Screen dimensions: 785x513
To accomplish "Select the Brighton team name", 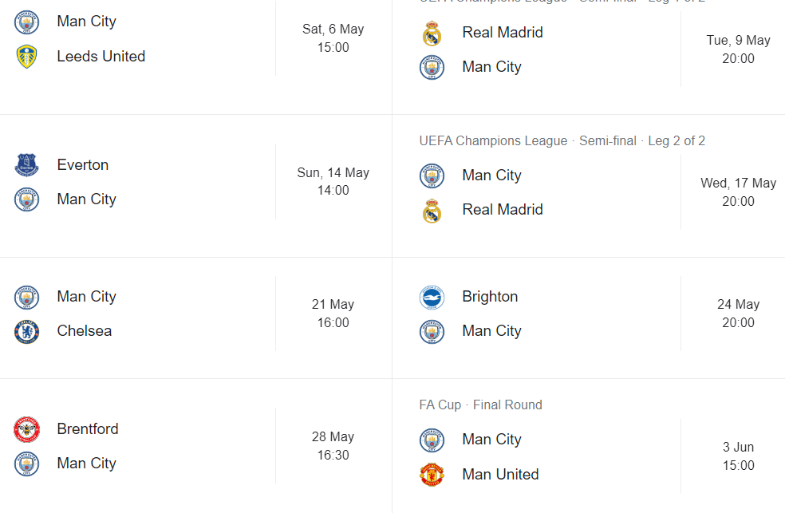I will tap(490, 297).
